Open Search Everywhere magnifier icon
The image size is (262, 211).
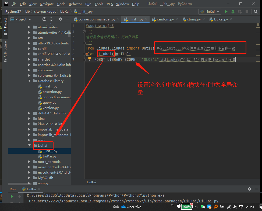pos(256,12)
